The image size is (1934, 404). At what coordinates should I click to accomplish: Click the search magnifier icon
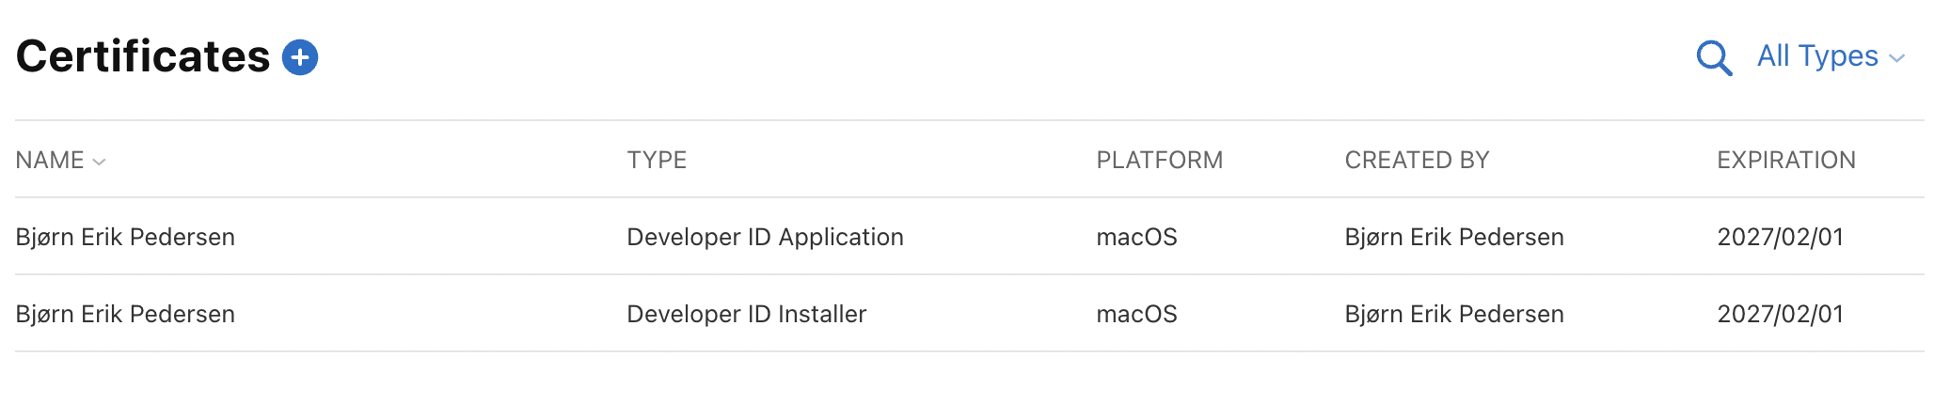tap(1713, 57)
